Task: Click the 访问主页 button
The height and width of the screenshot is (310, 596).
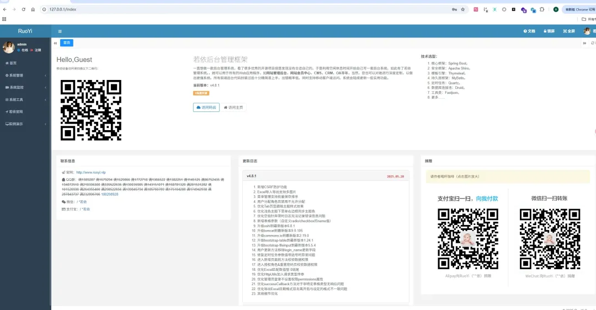Action: pos(233,108)
